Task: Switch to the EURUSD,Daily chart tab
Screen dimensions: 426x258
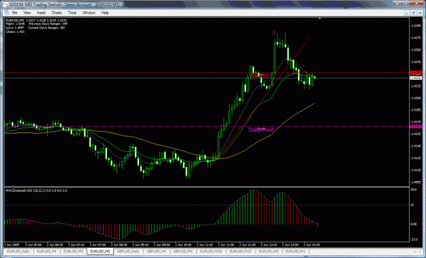Action: (x=18, y=251)
